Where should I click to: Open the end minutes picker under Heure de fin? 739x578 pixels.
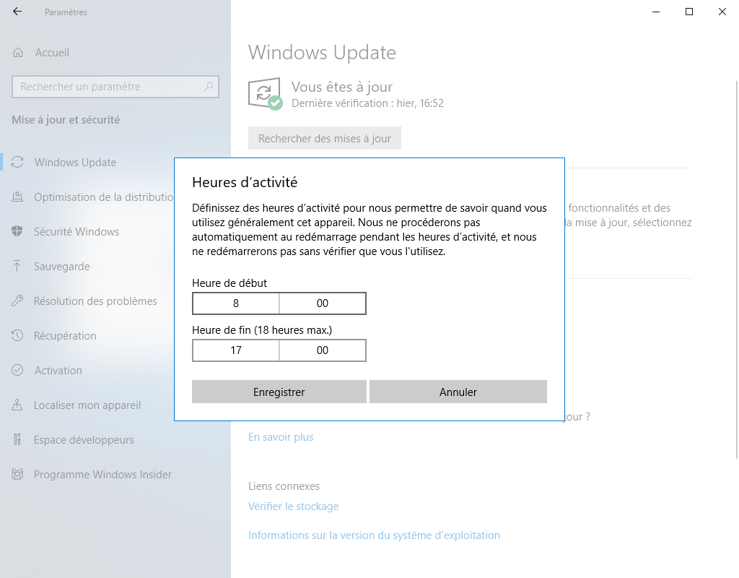[x=323, y=350]
